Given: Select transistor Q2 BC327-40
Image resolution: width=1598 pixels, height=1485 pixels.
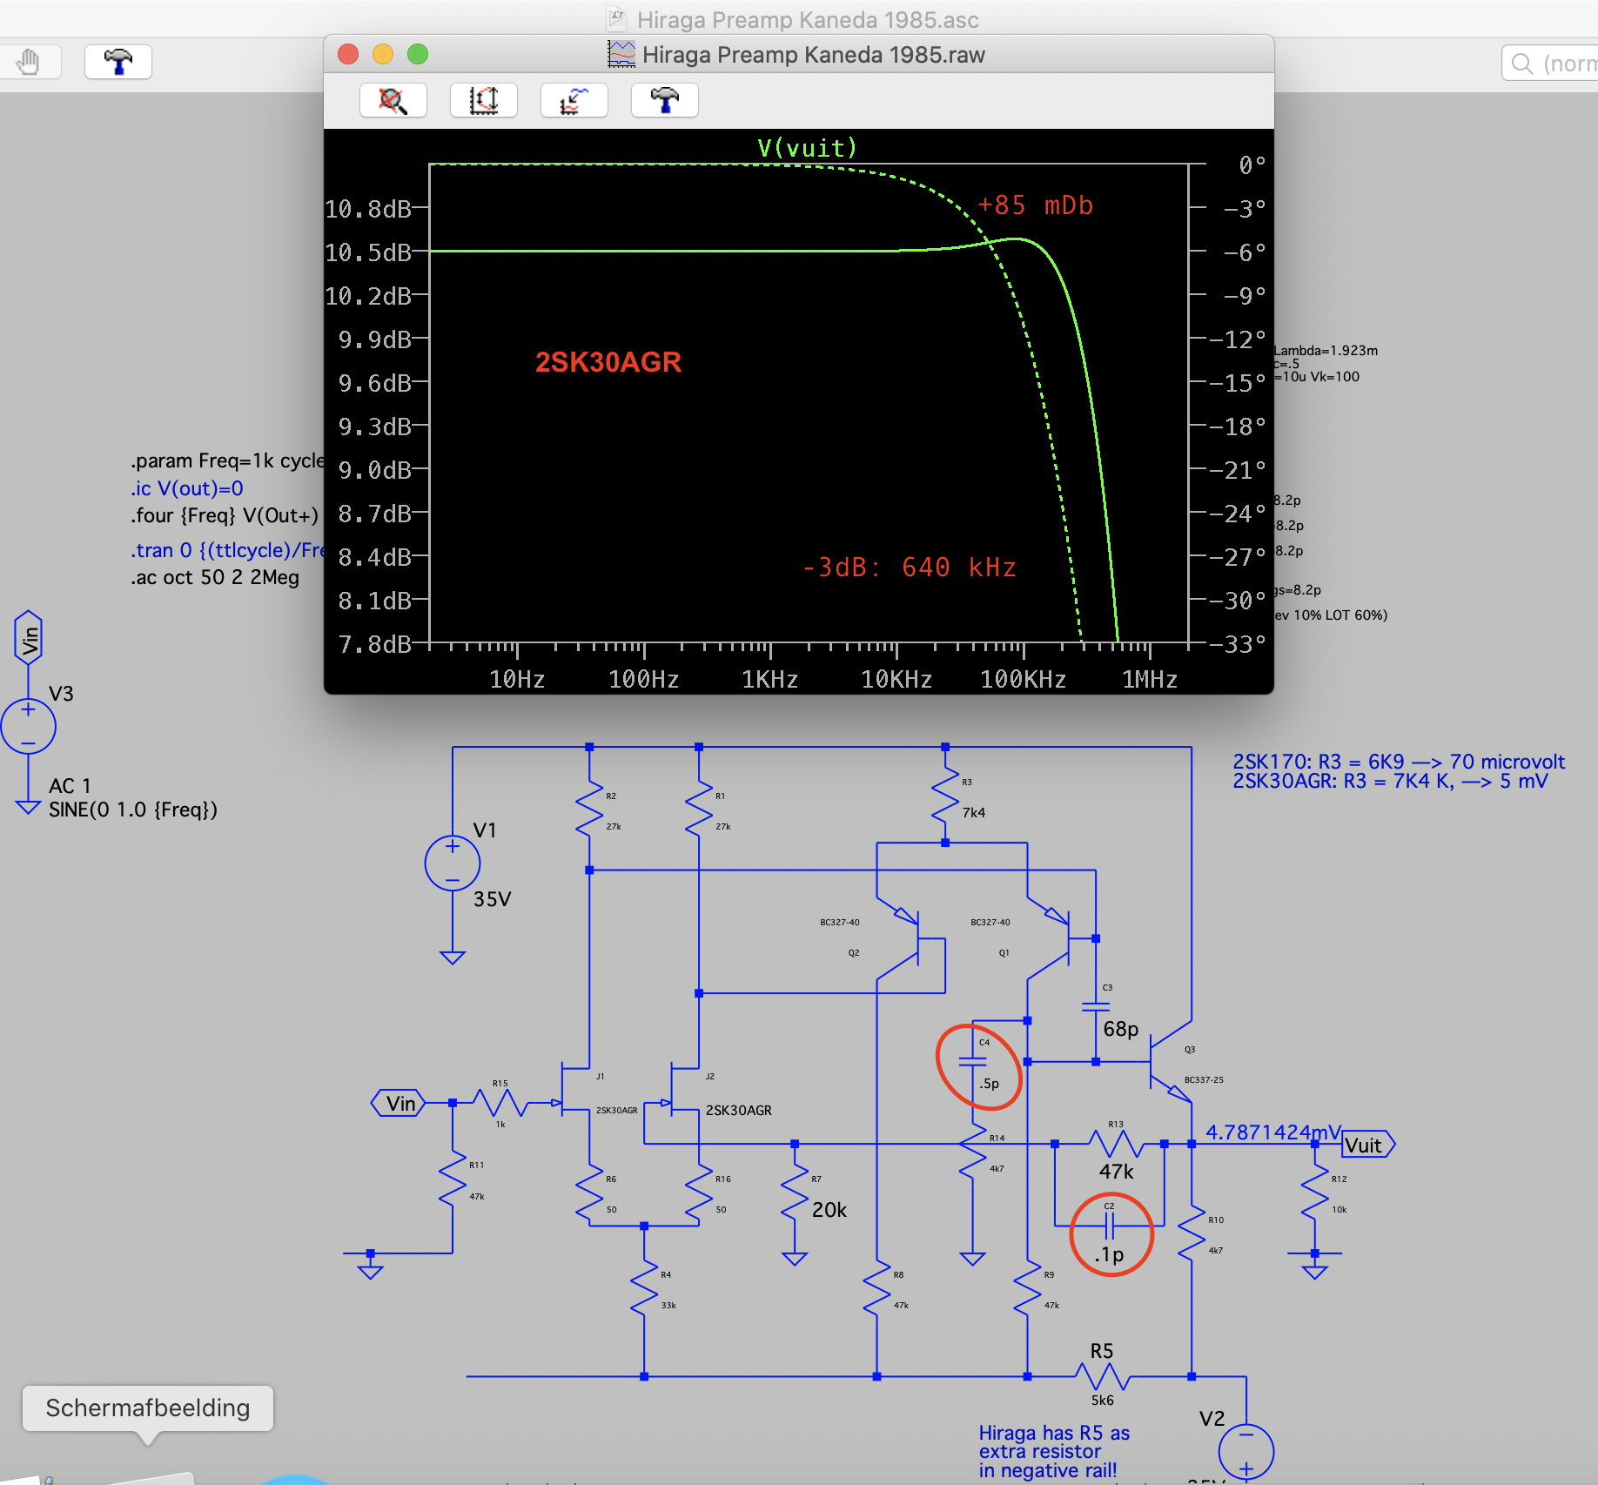Looking at the screenshot, I should point(905,938).
